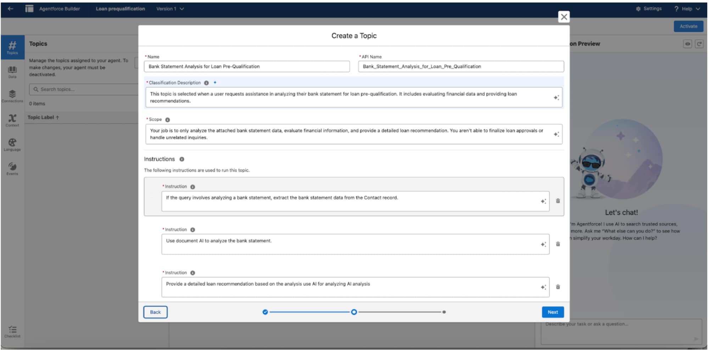The width and height of the screenshot is (709, 350).
Task: Click the middle progress step indicator
Action: click(354, 312)
